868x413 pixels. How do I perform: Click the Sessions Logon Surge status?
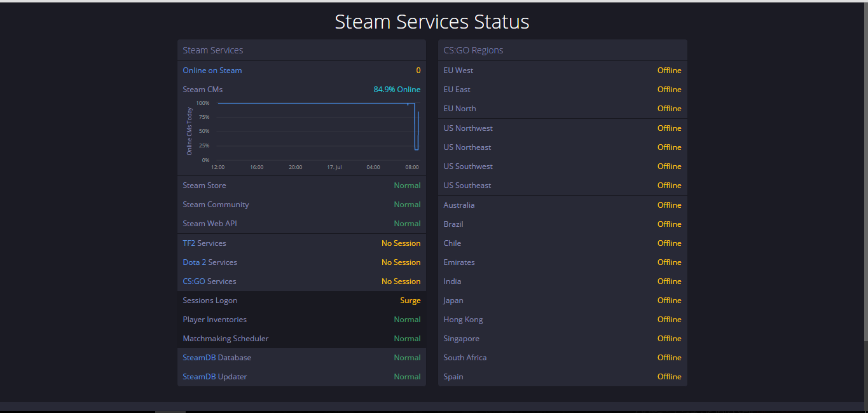tap(410, 301)
